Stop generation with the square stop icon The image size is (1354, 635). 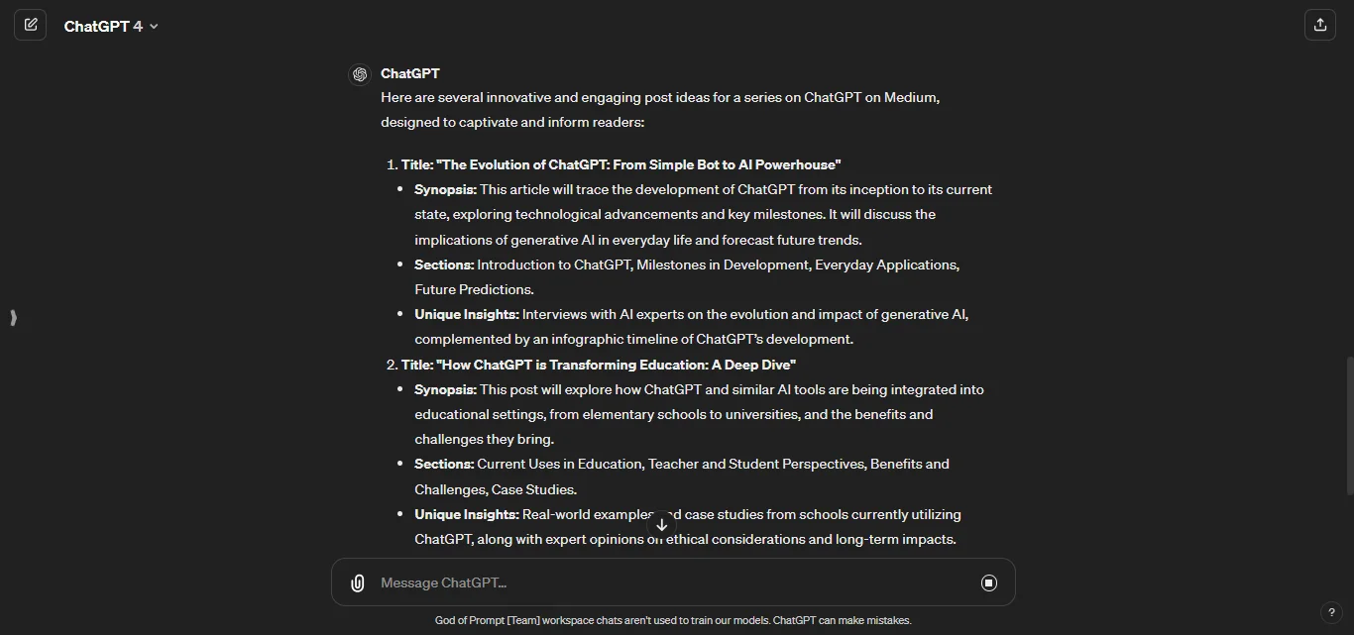pos(988,582)
